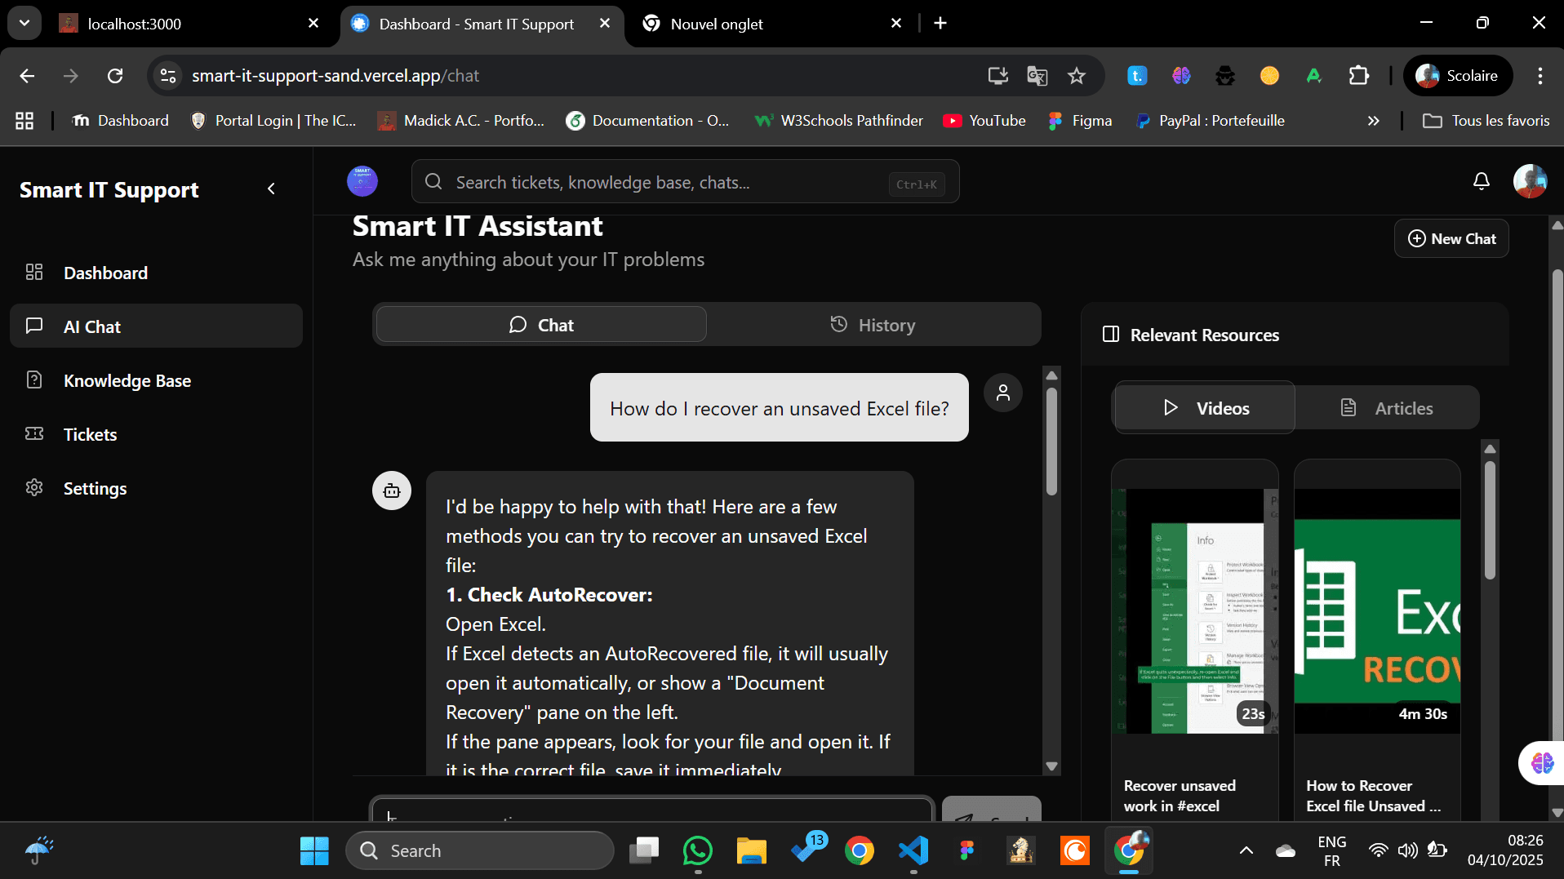Reload the current page
Viewport: 1564px width, 879px height.
click(115, 76)
